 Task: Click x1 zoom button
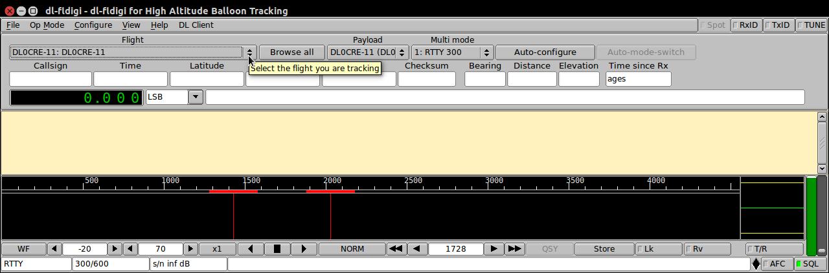217,248
